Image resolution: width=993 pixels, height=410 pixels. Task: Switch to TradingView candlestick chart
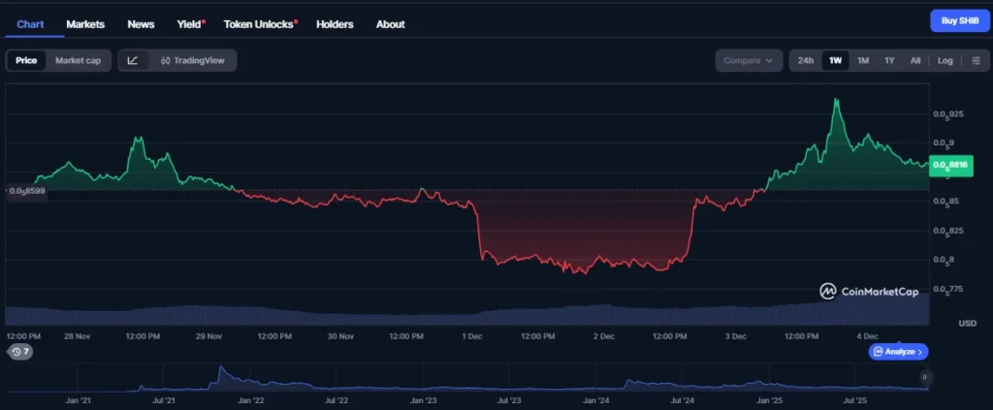[193, 61]
